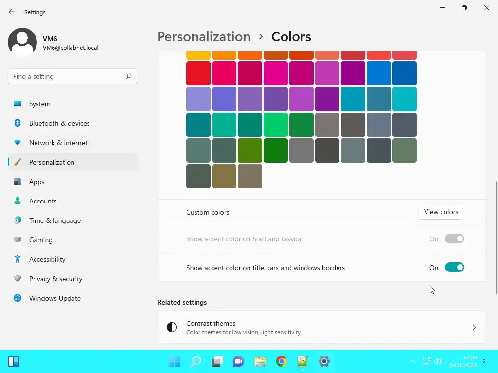Screen dimensions: 498x373
Task: Pick the olive brown accent color swatch
Action: click(224, 176)
